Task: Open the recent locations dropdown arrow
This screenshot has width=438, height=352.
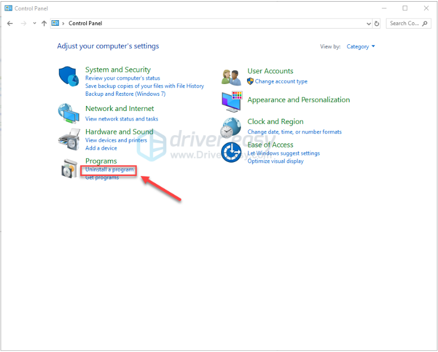Action: pos(34,24)
